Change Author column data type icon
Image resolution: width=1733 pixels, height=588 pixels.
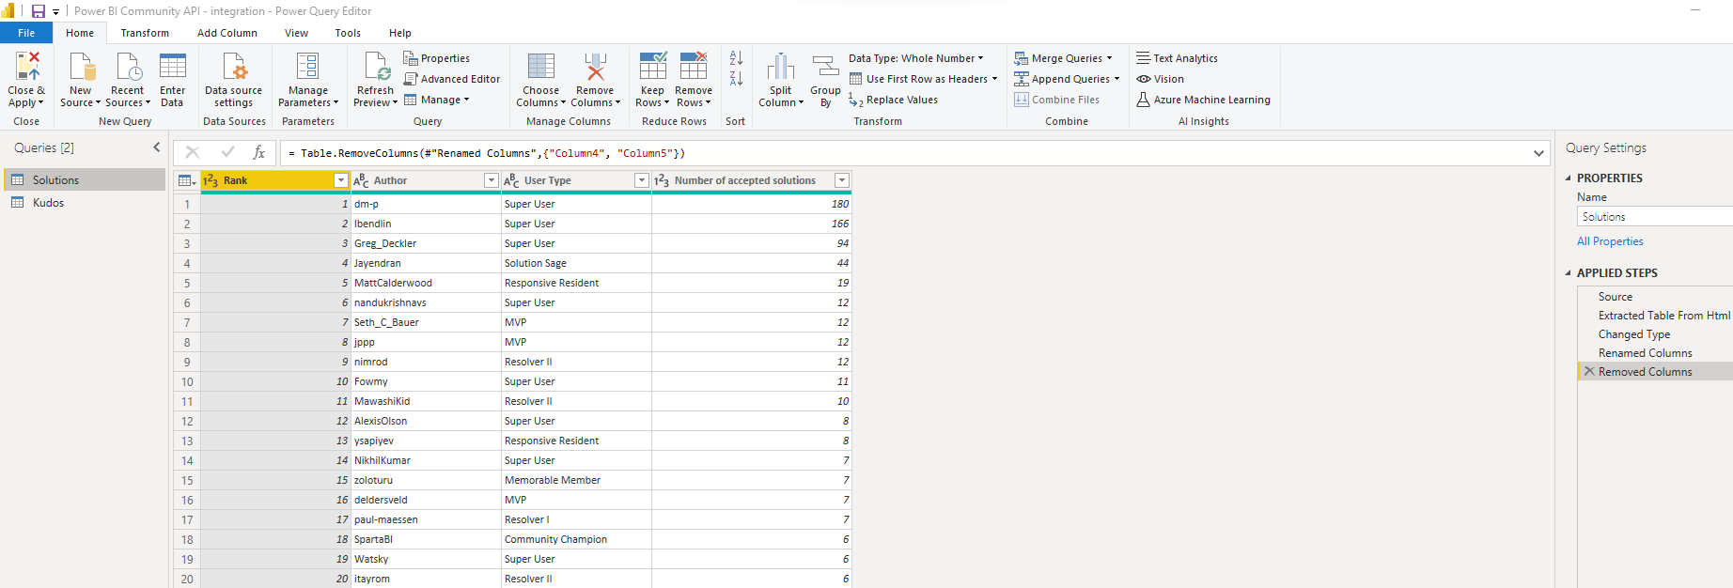(361, 180)
